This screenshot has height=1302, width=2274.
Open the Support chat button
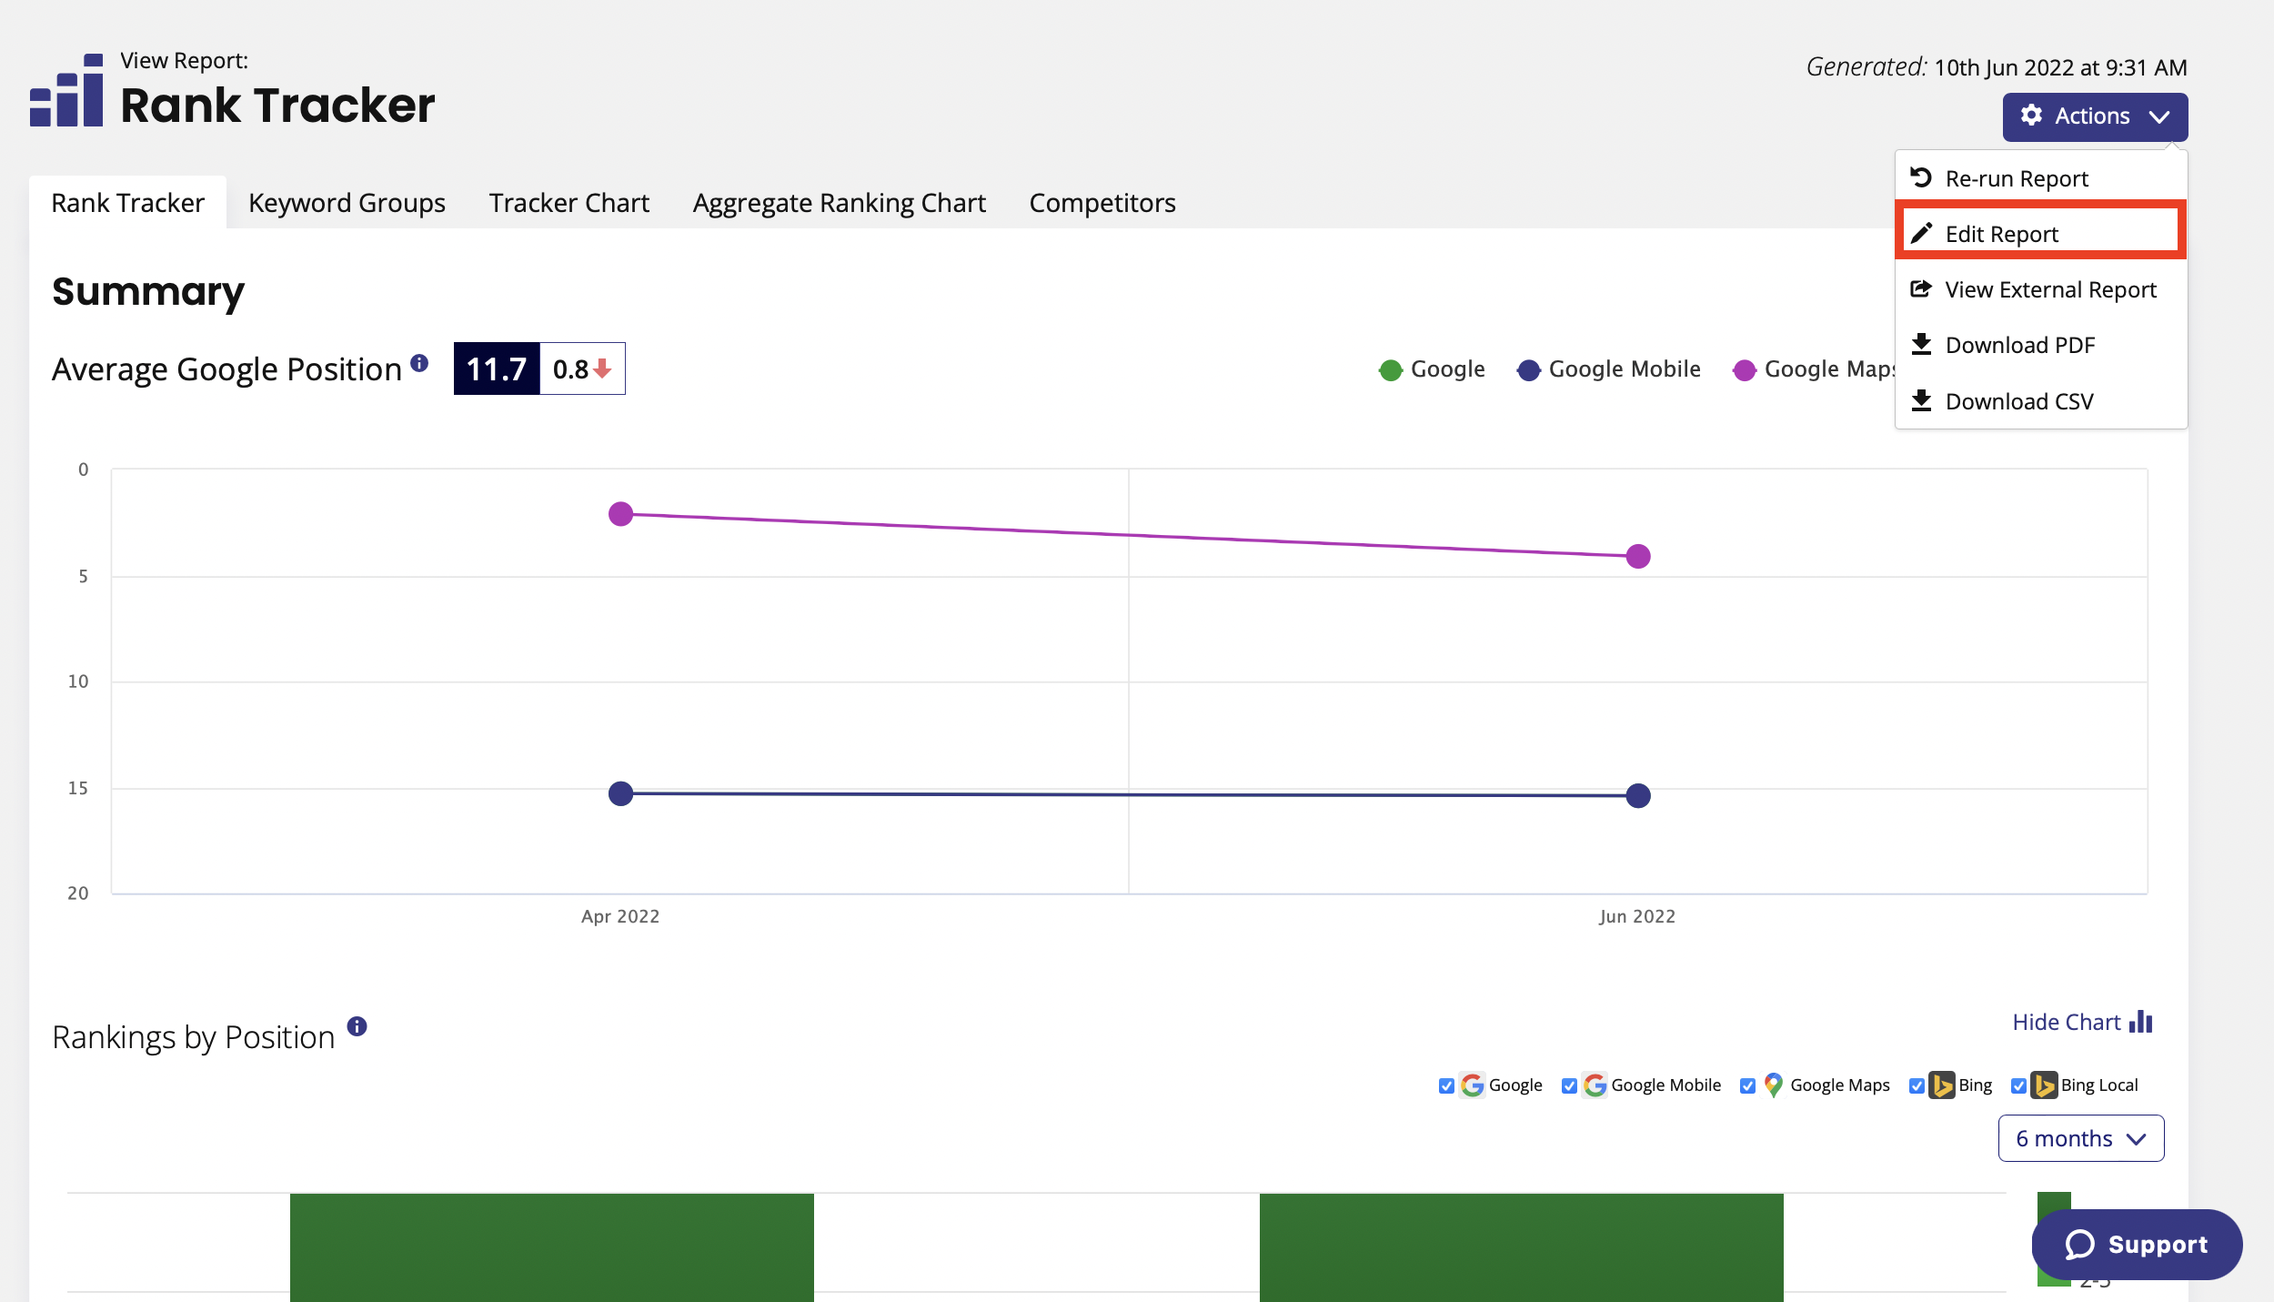tap(2137, 1245)
